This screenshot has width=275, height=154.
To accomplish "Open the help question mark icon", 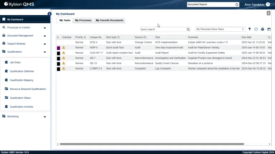I will [x=268, y=5].
